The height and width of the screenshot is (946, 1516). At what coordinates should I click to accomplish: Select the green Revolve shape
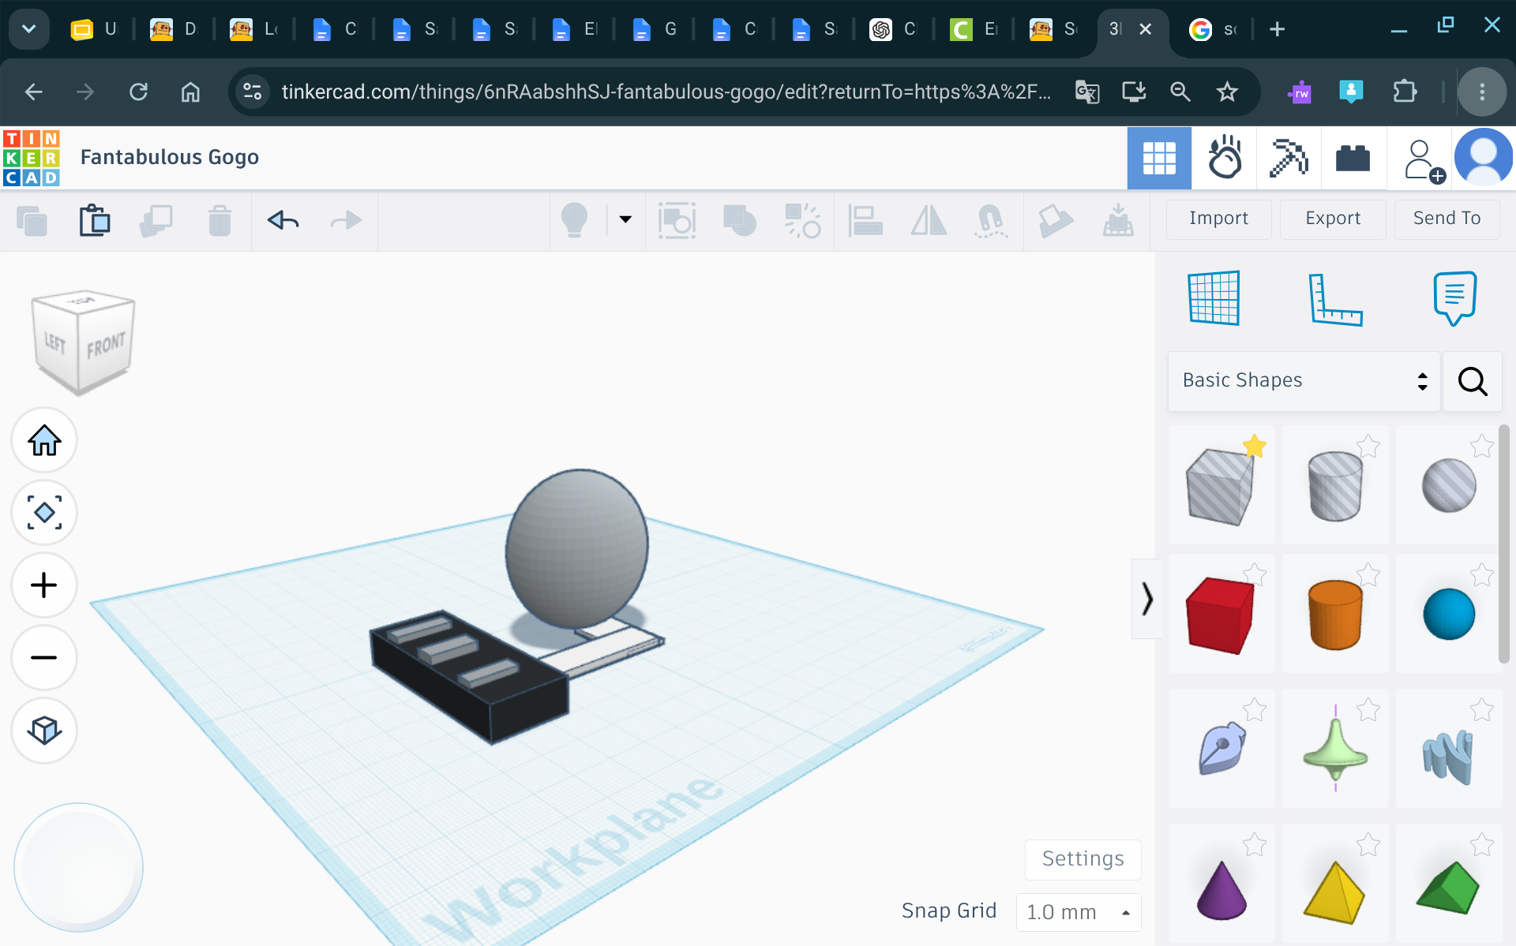tap(1335, 750)
